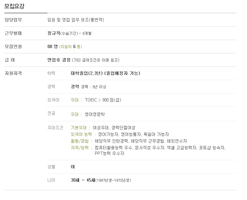The image size is (247, 200).
Task: Click the 지원자 6 명 applicant count
Action: pyautogui.click(x=70, y=47)
